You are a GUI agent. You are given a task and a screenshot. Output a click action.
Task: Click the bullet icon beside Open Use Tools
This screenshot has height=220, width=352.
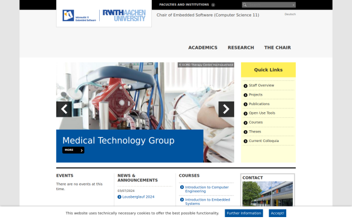245,113
